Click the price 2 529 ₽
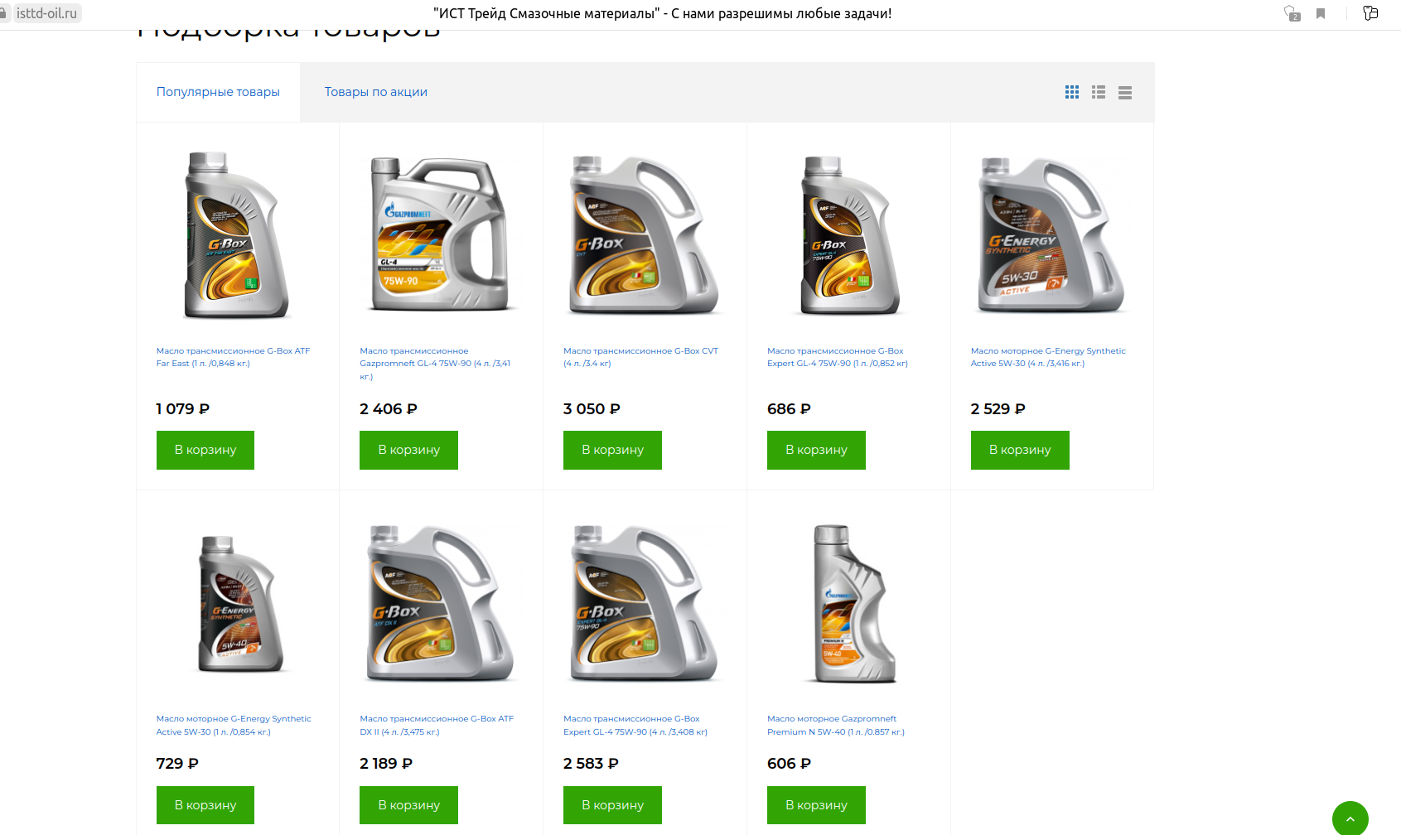Viewport: 1401px width, 835px height. (x=998, y=409)
